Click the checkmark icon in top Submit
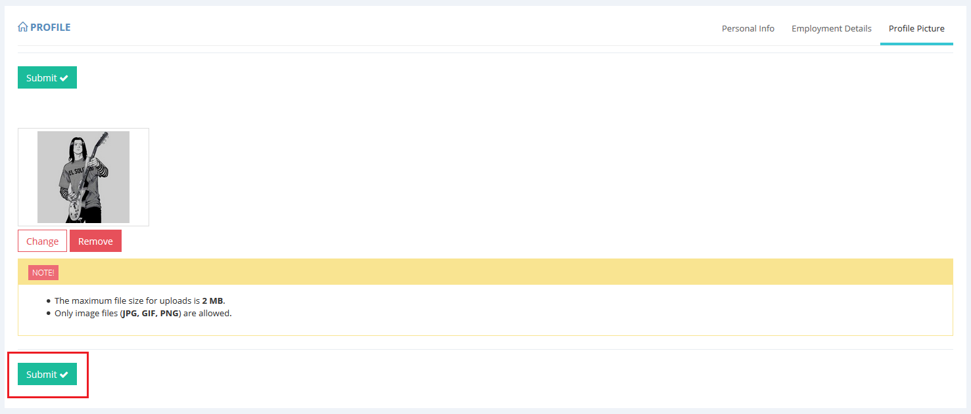This screenshot has width=971, height=414. pos(64,78)
